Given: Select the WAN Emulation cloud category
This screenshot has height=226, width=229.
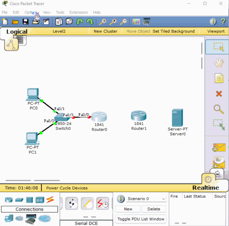Looking at the screenshot, I should point(19,218).
